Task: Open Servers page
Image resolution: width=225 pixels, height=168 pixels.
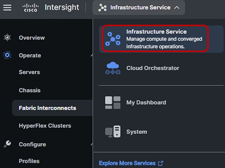Action: click(x=30, y=72)
